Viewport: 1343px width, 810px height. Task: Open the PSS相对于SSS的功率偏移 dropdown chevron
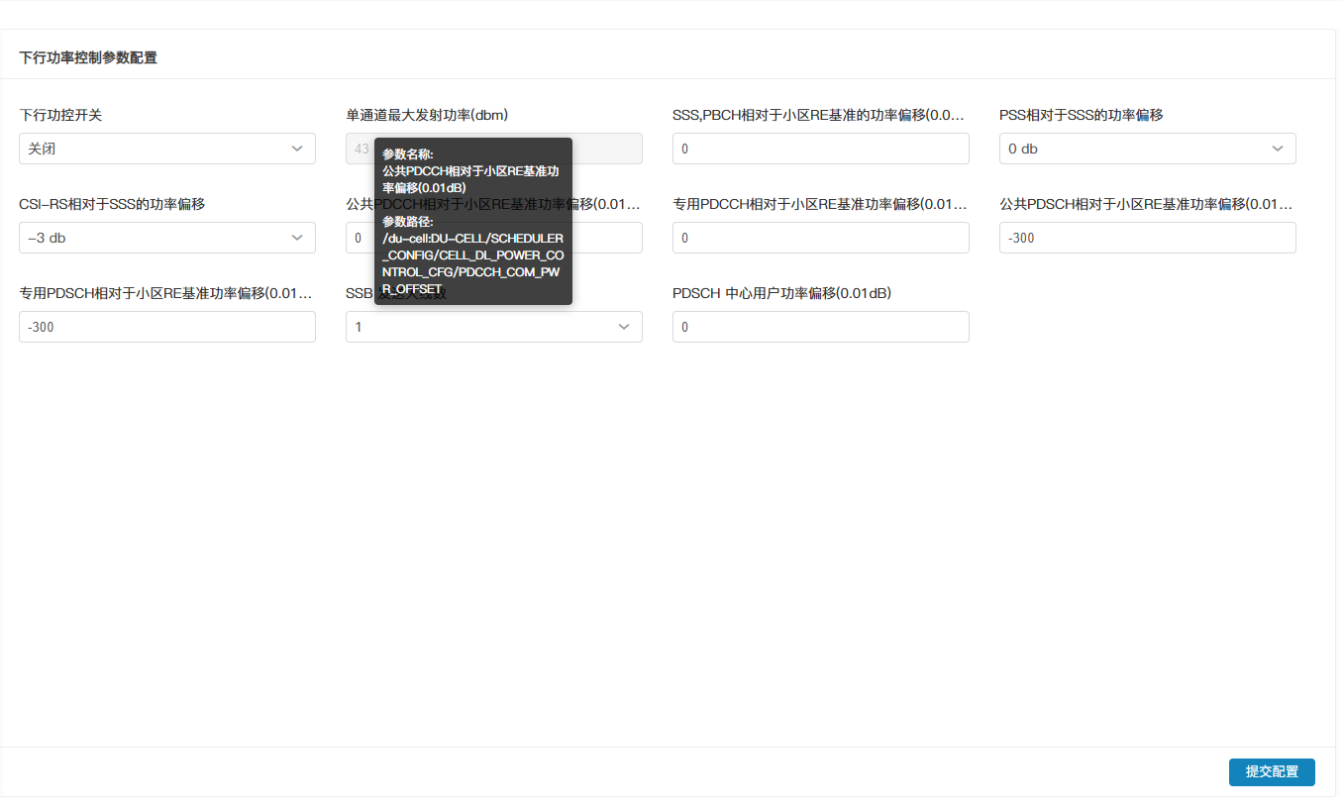(1278, 149)
